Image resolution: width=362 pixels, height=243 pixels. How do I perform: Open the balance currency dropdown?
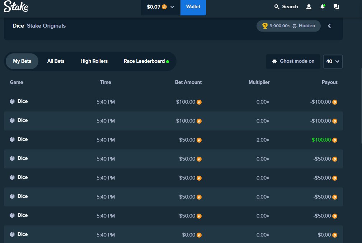tap(172, 6)
